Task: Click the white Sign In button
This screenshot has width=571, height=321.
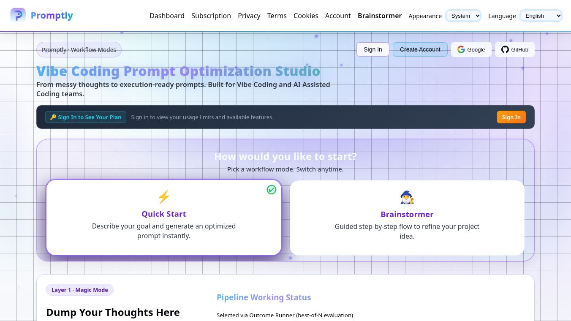Action: [373, 49]
